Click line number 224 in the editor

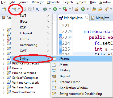(66, 43)
